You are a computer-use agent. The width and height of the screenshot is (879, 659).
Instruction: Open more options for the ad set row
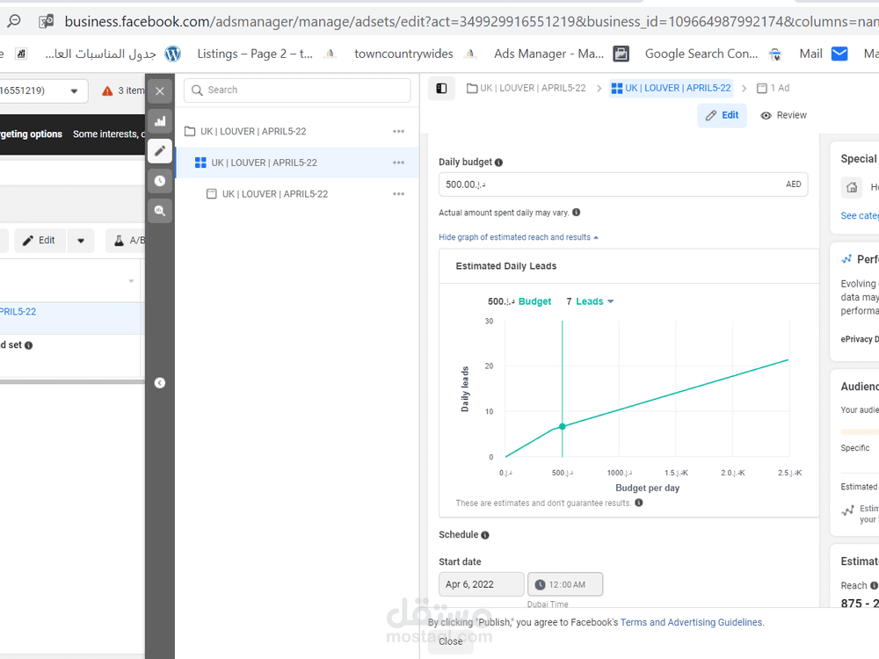[x=398, y=163]
